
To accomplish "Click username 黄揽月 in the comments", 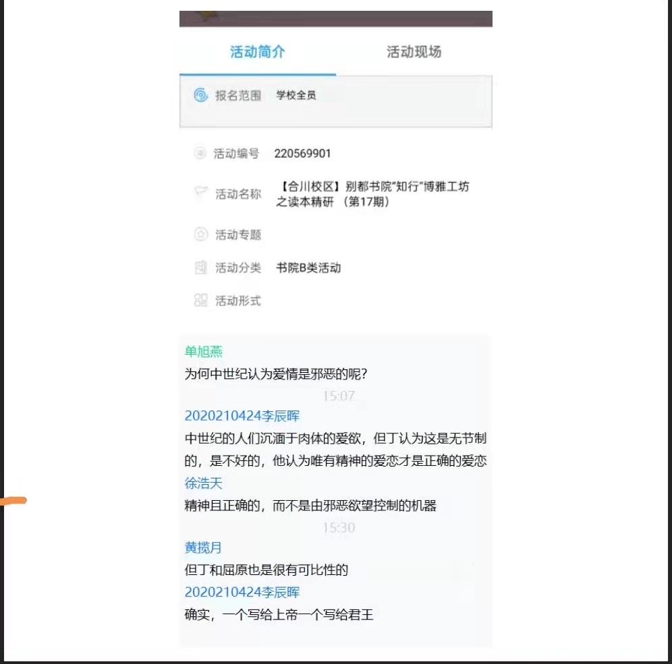I will pyautogui.click(x=204, y=548).
